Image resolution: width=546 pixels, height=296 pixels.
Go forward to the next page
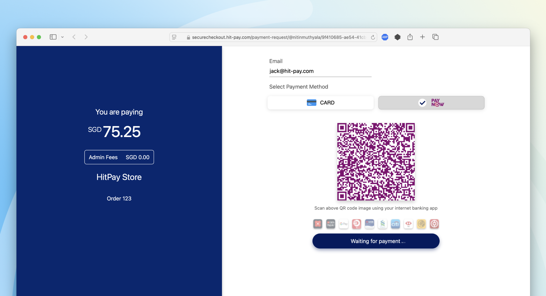pos(86,37)
